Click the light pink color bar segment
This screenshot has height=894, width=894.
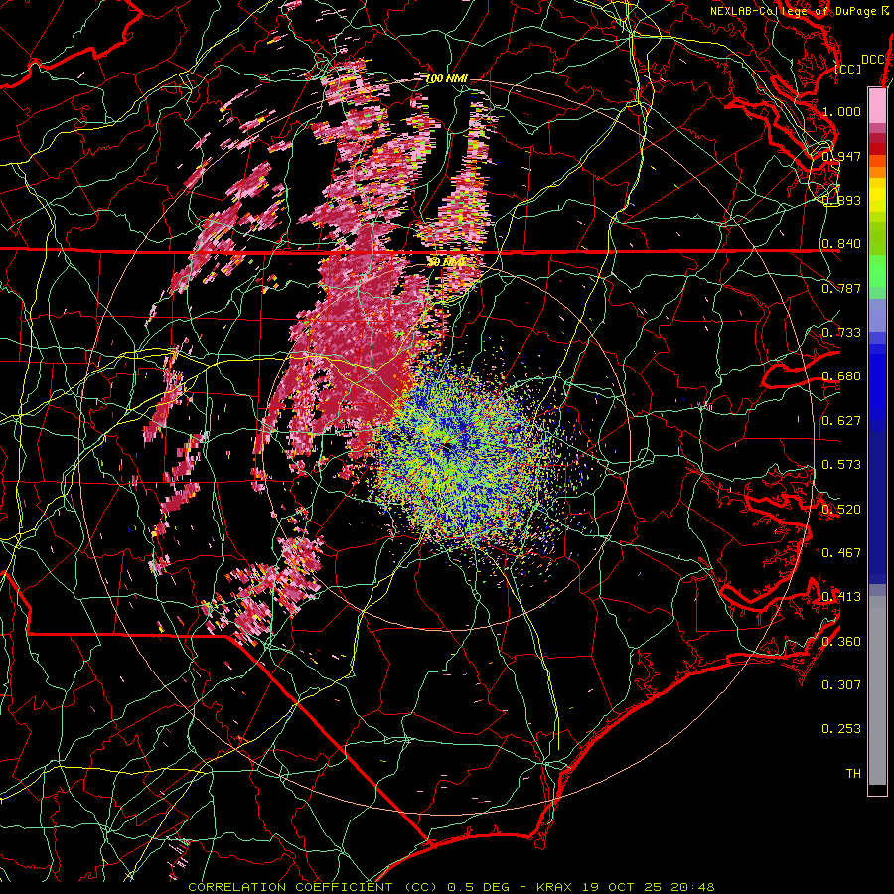tap(877, 105)
